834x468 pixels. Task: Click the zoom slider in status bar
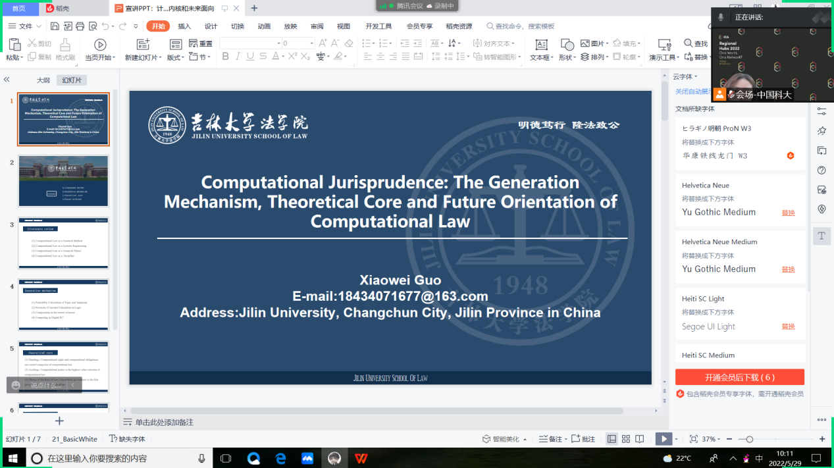749,439
